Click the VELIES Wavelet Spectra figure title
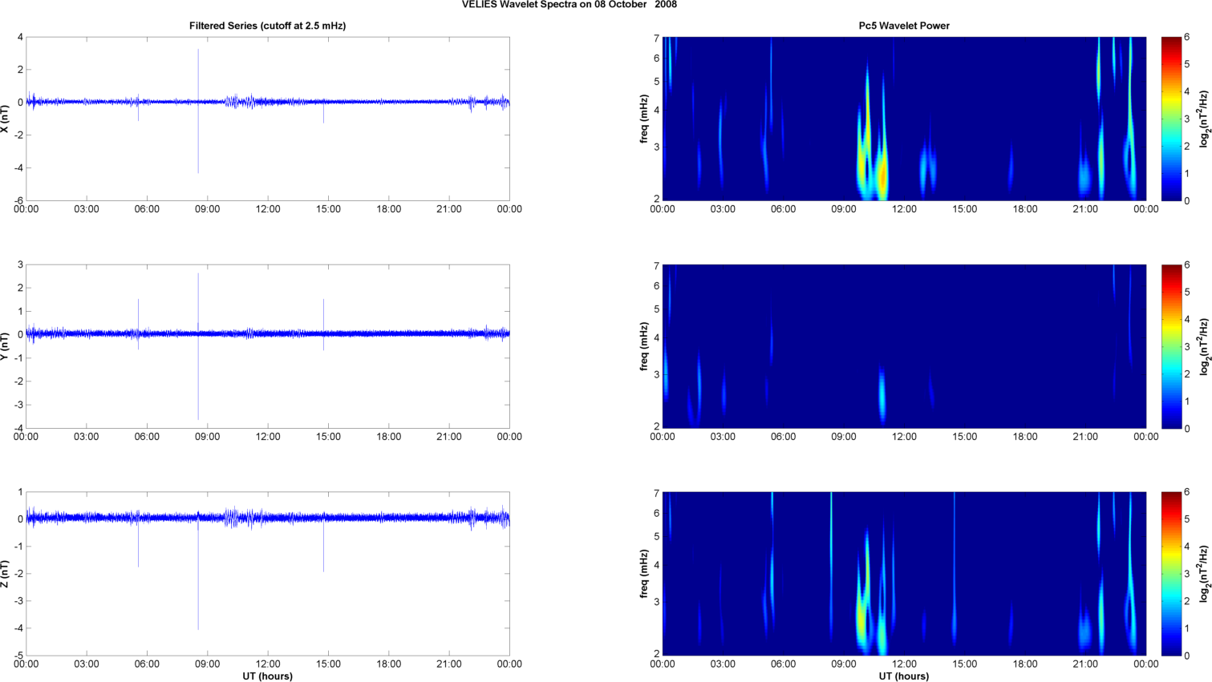 point(570,5)
